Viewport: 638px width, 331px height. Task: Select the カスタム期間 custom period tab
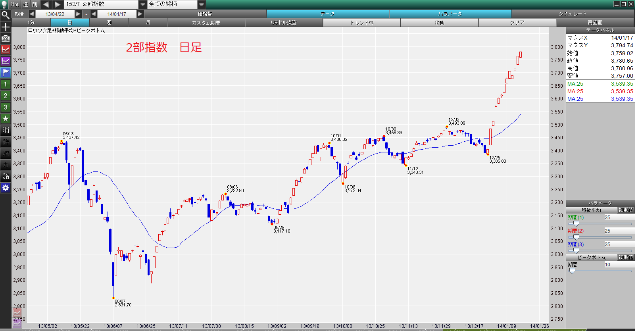[206, 23]
